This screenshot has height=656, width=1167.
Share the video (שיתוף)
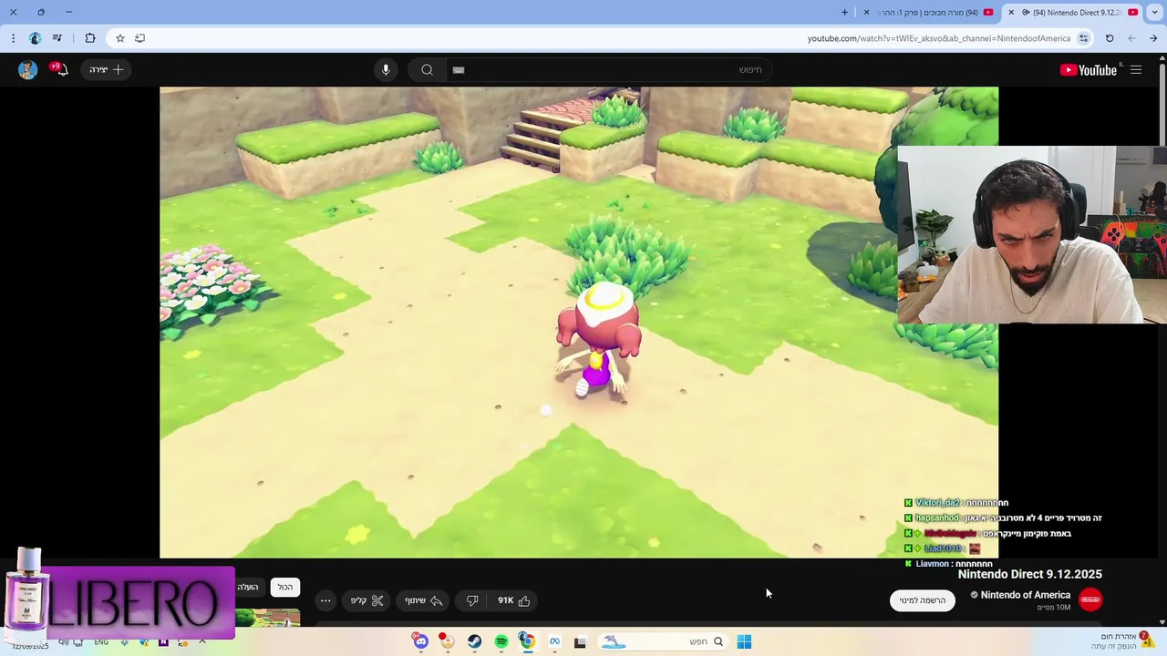click(x=424, y=600)
